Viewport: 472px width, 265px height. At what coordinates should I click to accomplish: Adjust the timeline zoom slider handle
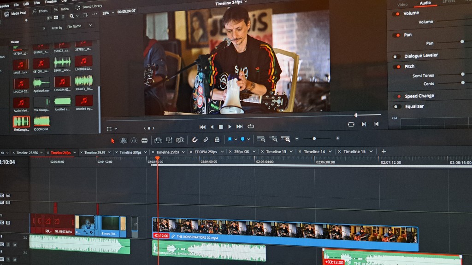coord(314,138)
